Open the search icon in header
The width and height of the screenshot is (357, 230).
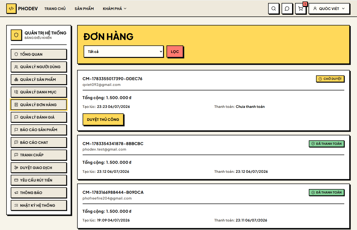click(x=274, y=8)
